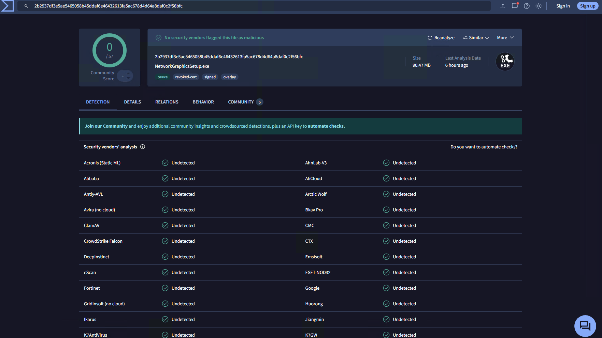Image resolution: width=602 pixels, height=338 pixels.
Task: Click the Undetected result text for Huorong
Action: [404, 304]
